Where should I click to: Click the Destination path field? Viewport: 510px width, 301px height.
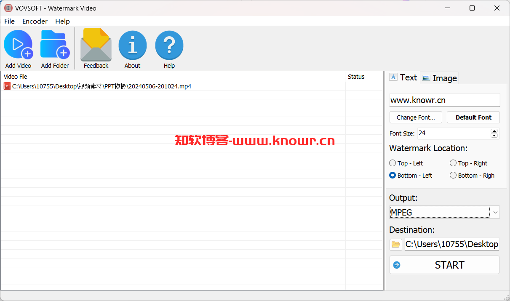(451, 244)
